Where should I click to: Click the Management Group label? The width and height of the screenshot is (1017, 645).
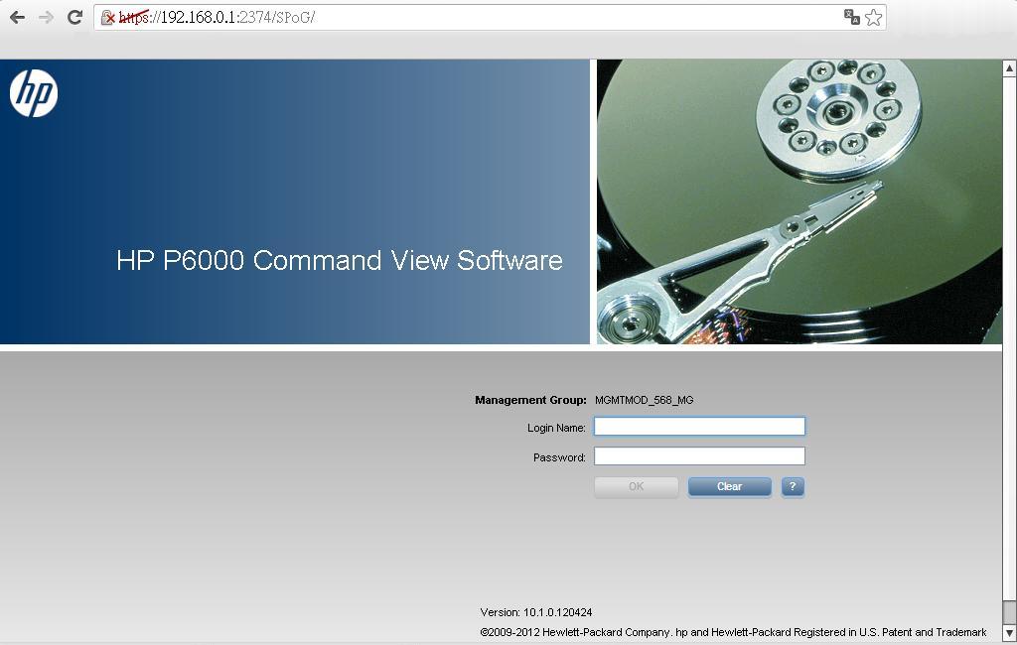(x=530, y=400)
